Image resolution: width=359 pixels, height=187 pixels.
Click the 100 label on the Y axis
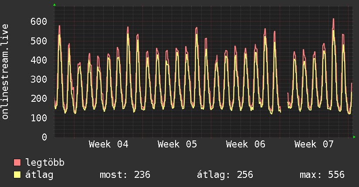point(38,118)
